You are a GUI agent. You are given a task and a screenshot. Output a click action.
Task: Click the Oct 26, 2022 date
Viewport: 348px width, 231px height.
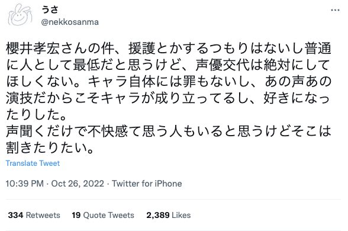click(78, 184)
